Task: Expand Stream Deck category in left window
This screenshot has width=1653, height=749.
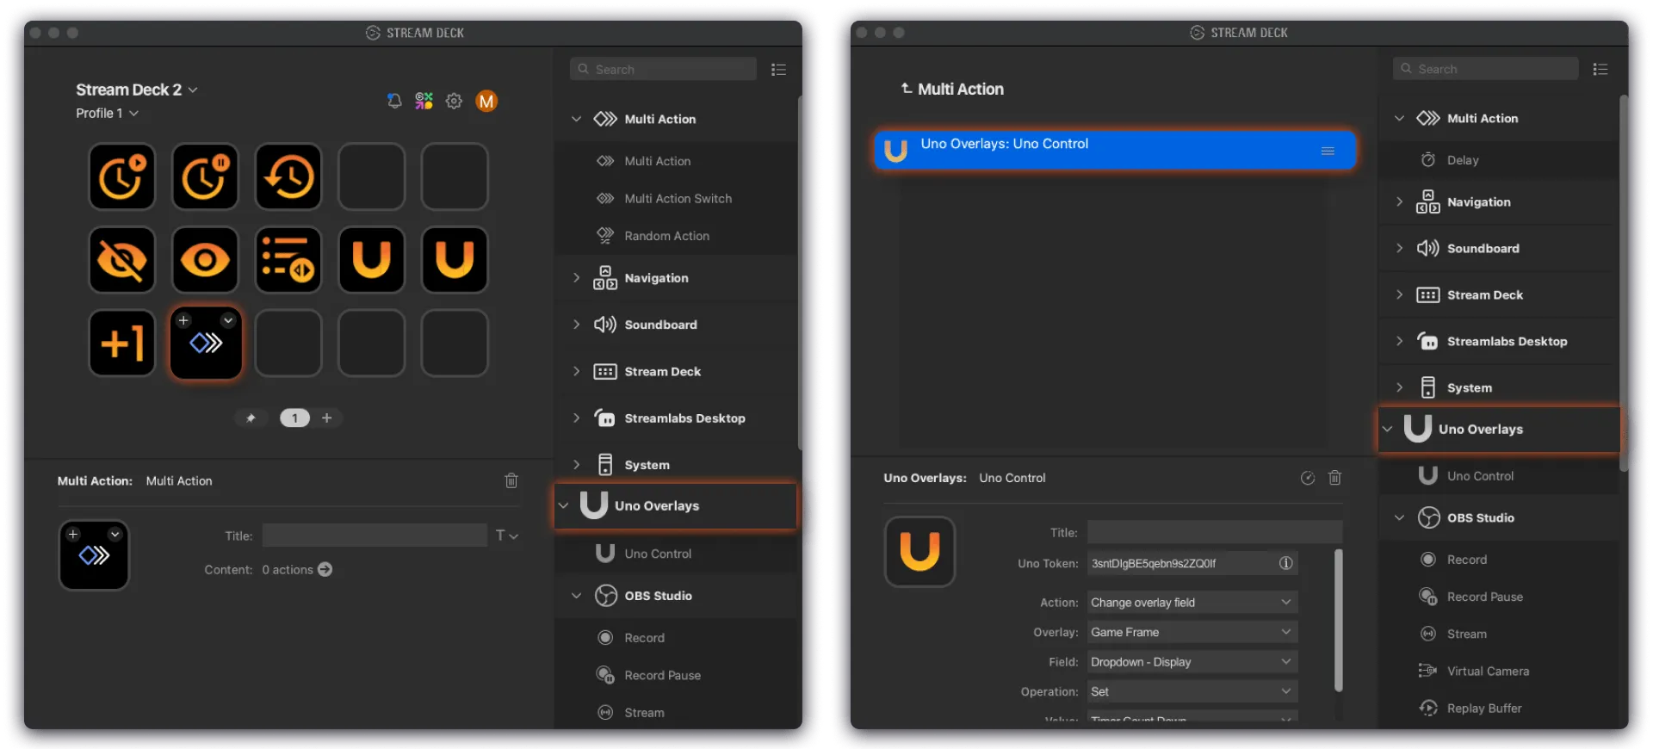Action: point(576,371)
